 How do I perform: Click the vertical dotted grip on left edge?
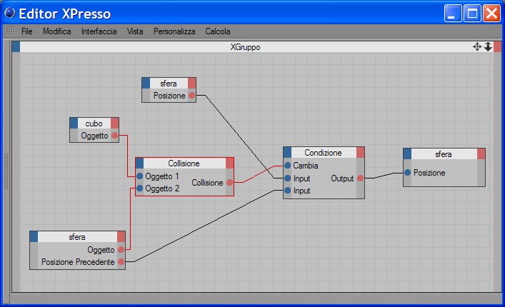[6, 171]
